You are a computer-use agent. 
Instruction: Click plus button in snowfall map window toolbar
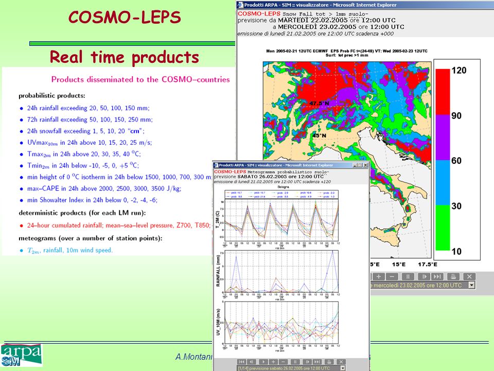(379, 277)
